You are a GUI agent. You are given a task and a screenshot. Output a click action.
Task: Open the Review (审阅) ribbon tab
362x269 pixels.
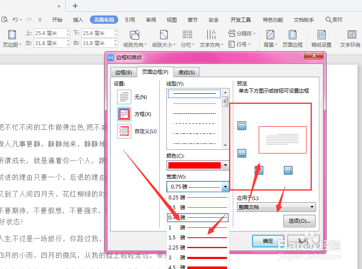point(151,20)
